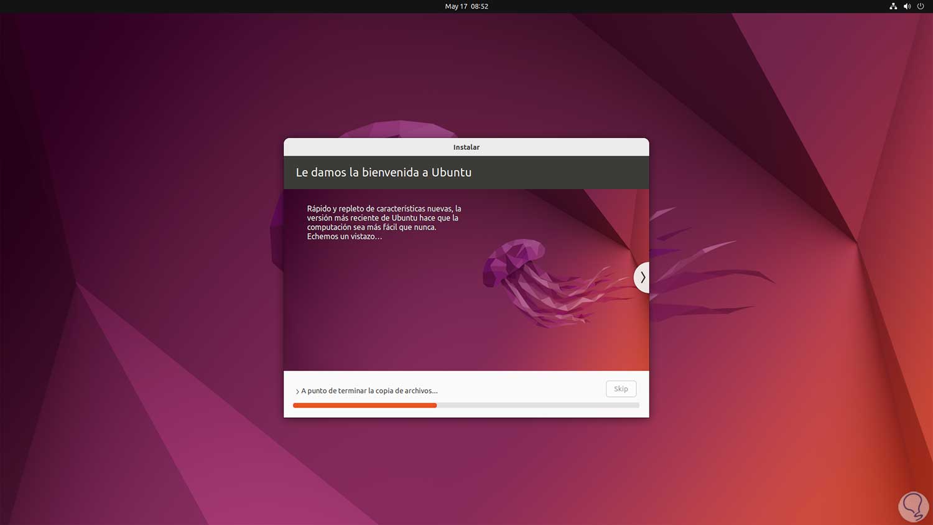Expand installation details arrow beside copy status
Image resolution: width=933 pixels, height=525 pixels.
click(x=297, y=391)
